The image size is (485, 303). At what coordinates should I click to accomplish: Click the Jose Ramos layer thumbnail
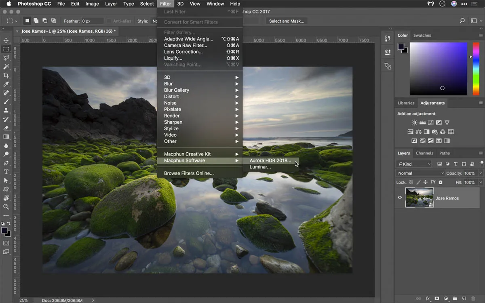pos(419,198)
